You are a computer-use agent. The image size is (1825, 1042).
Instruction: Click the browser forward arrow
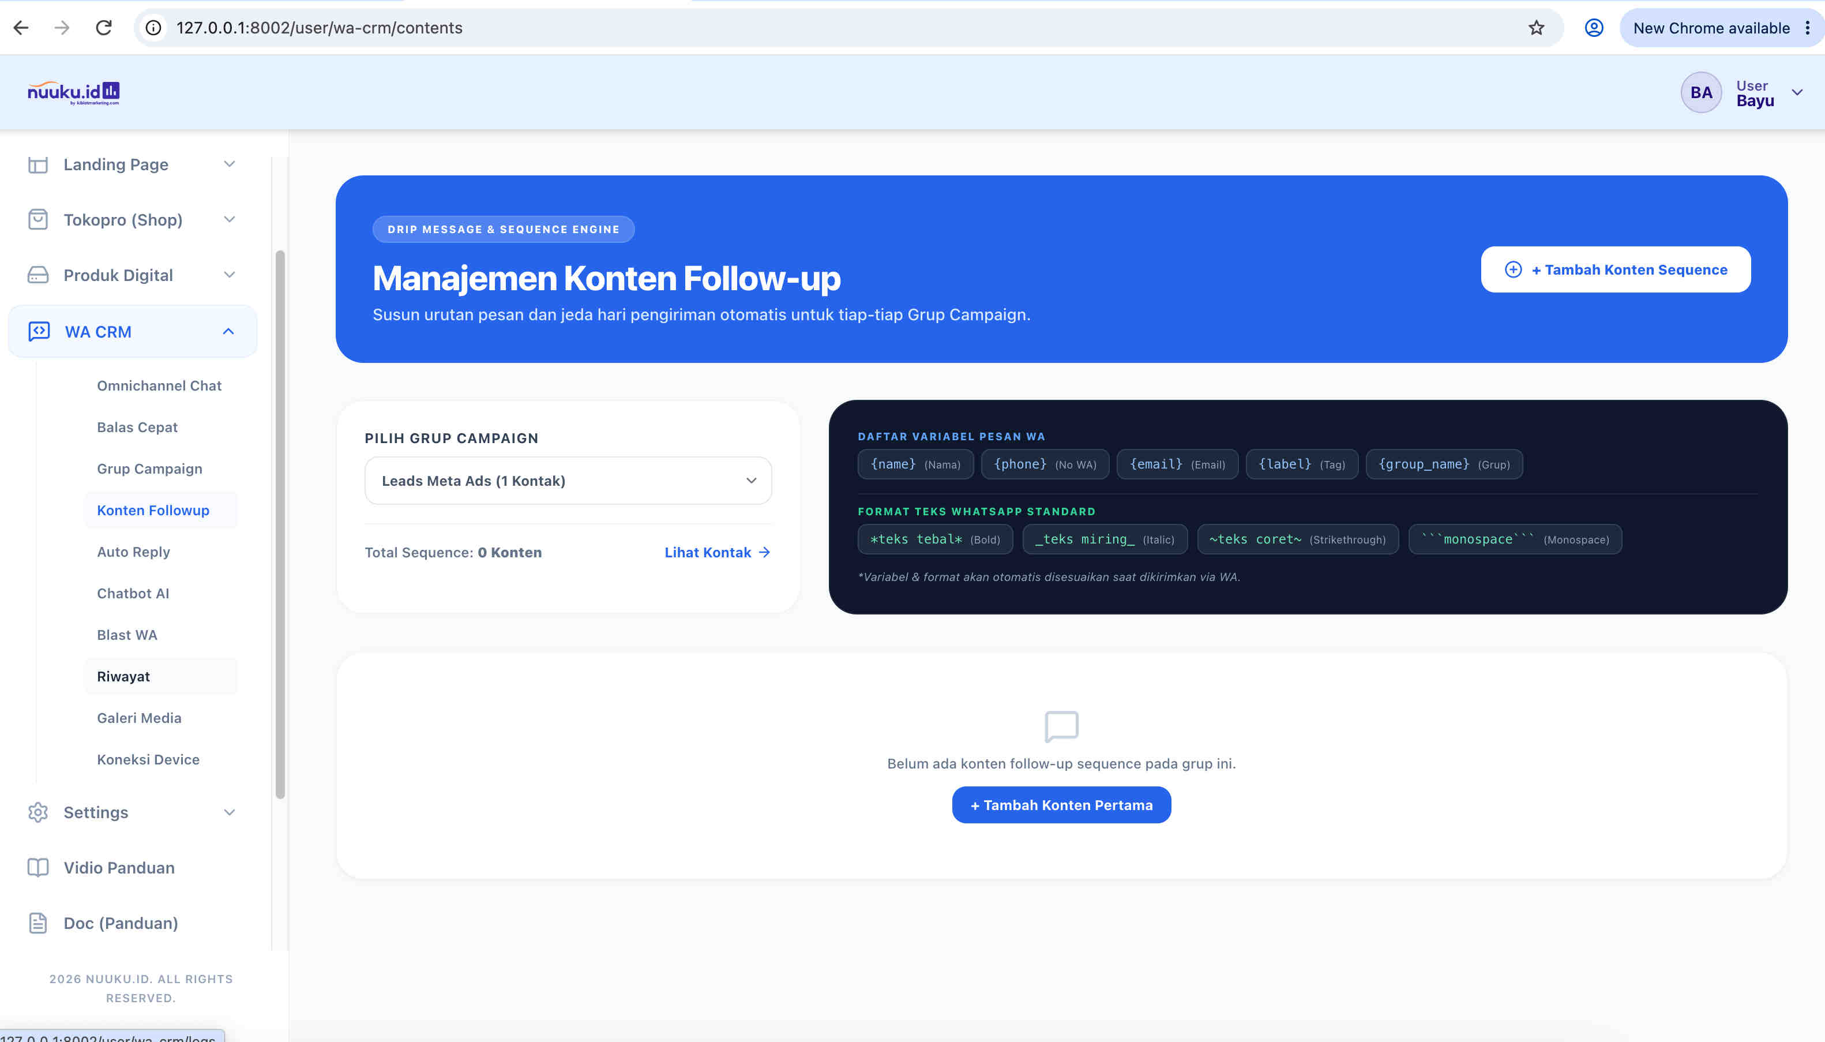click(62, 28)
